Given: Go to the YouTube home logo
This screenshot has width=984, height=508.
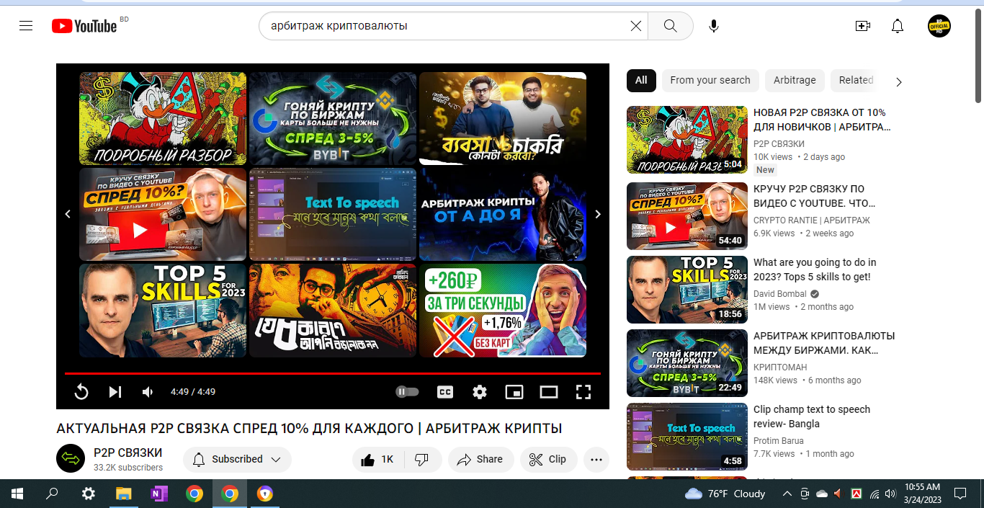Looking at the screenshot, I should [x=84, y=26].
